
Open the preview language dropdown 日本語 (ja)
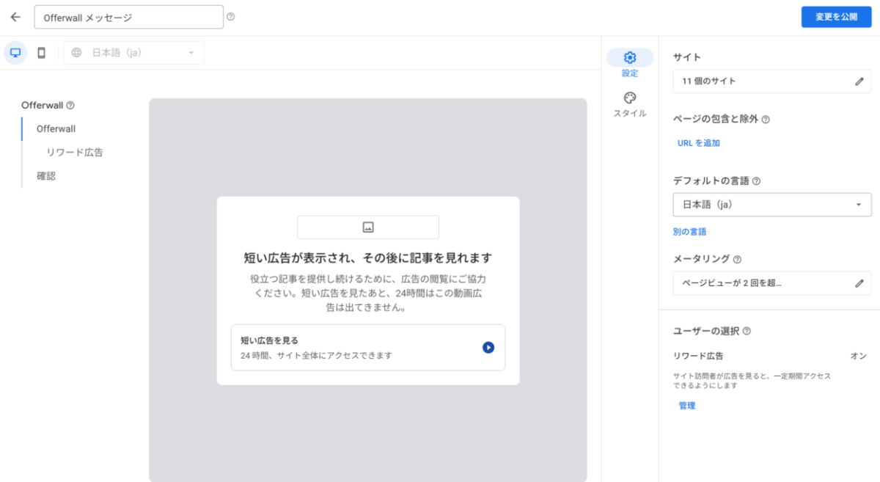(133, 53)
